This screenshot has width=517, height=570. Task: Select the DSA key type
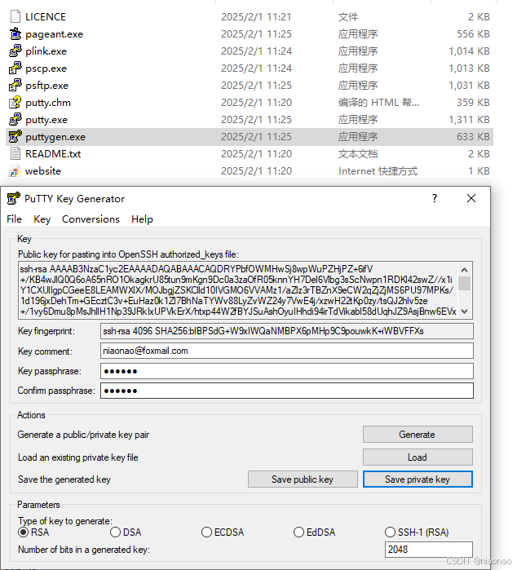pyautogui.click(x=126, y=532)
